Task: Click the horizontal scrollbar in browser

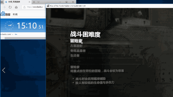Action: (25, 38)
